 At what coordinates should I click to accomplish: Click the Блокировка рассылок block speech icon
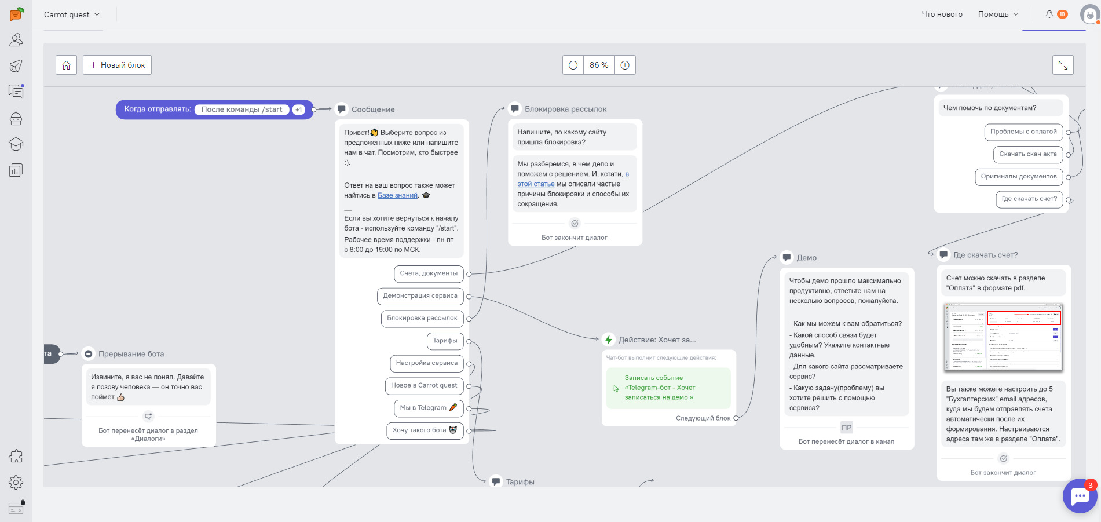click(x=514, y=108)
